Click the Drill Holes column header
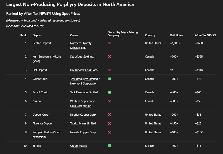The image size is (223, 154). click(x=176, y=35)
